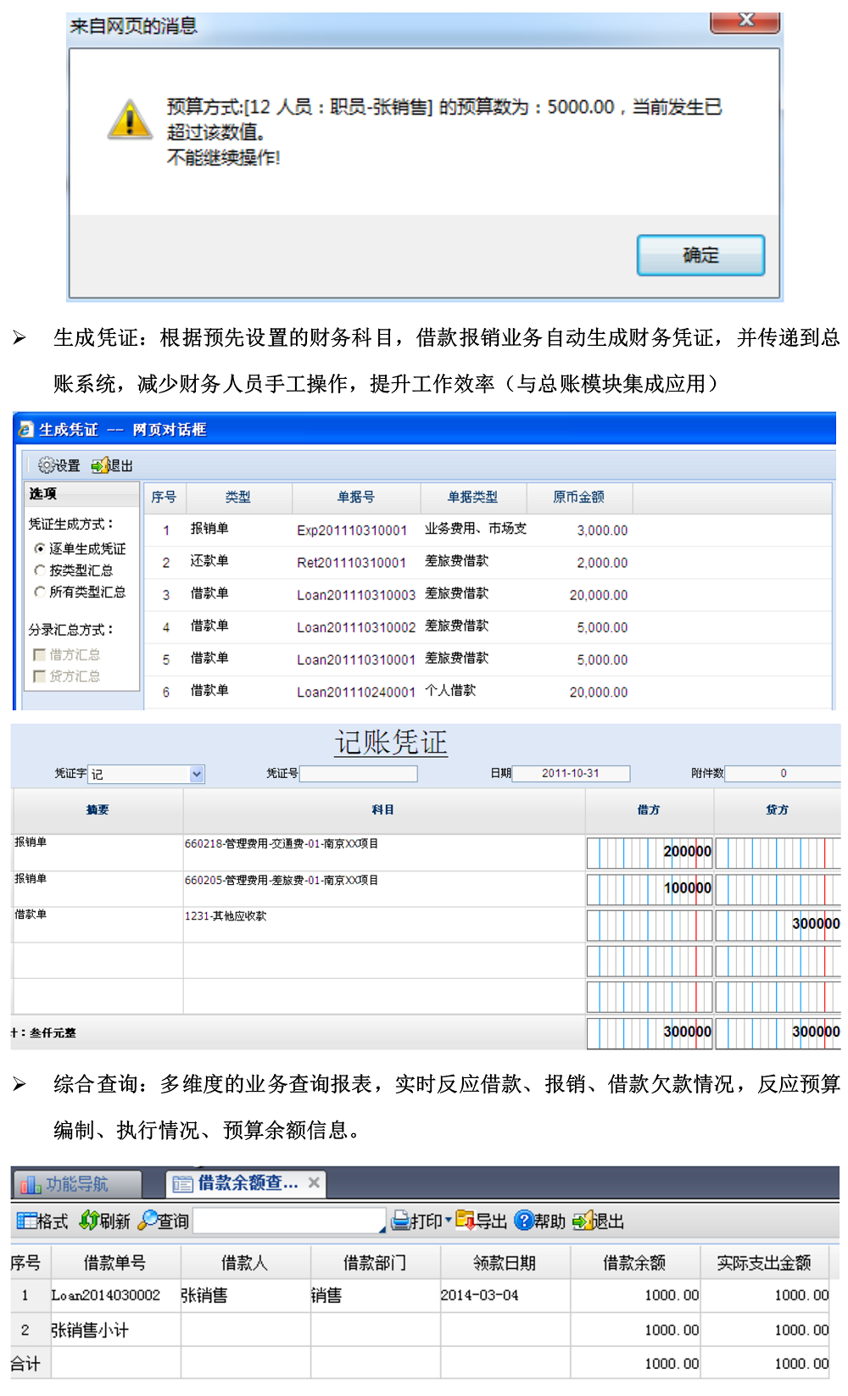
Task: Expand query box dropdown beside 查询
Action: [x=382, y=1228]
